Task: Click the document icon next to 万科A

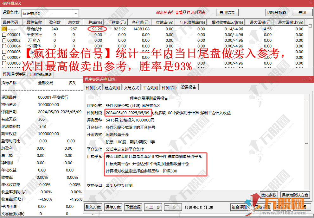Action: (x=4, y=40)
